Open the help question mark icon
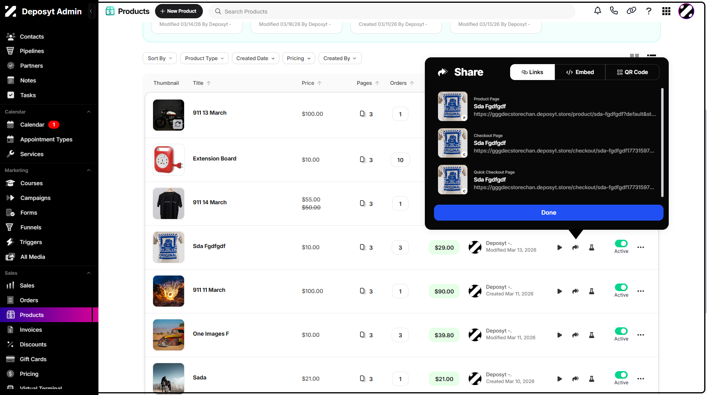This screenshot has height=395, width=707. [x=649, y=11]
